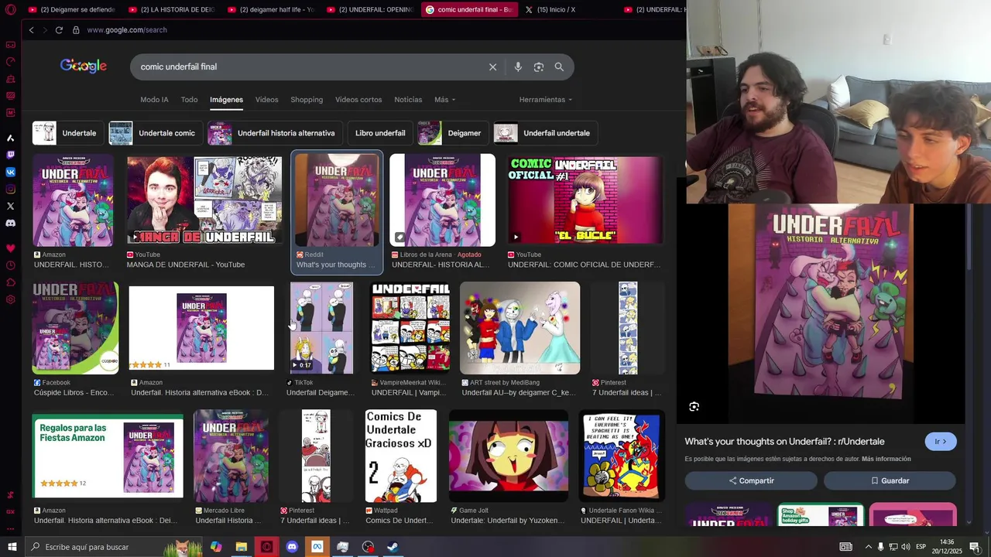Image resolution: width=991 pixels, height=557 pixels.
Task: Open the Más información link
Action: point(886,459)
